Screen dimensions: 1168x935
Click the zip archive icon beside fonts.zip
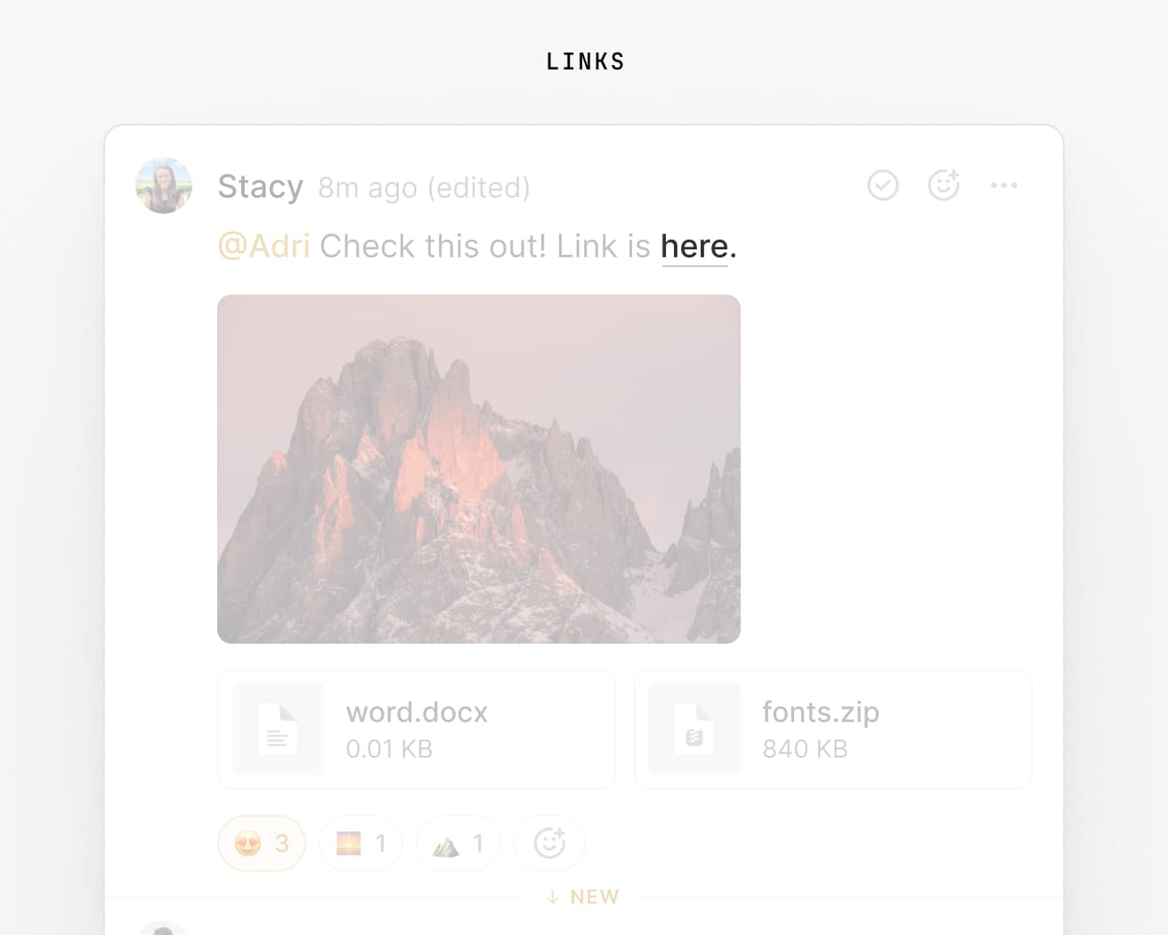pyautogui.click(x=694, y=729)
